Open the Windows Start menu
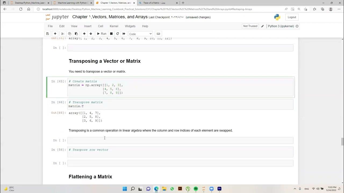This screenshot has width=344, height=193. 125,189
